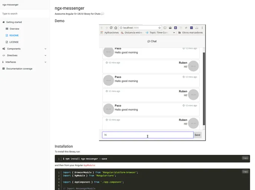
Task: Click the red AppModule inline code text
Action: 89,165
